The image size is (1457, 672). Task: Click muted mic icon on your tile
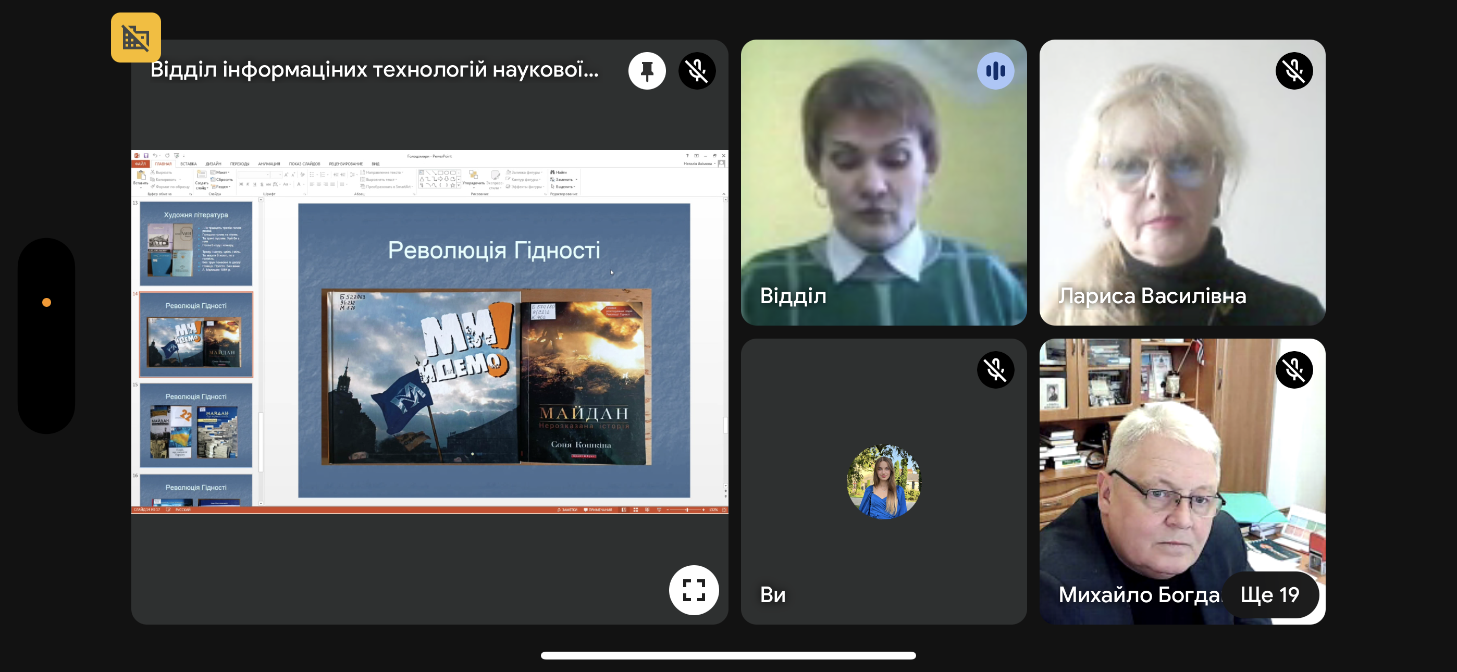tap(995, 369)
